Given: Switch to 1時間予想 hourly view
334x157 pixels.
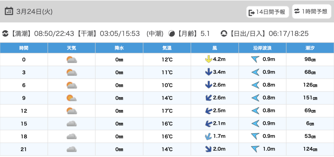Looking at the screenshot, I should pyautogui.click(x=311, y=11).
